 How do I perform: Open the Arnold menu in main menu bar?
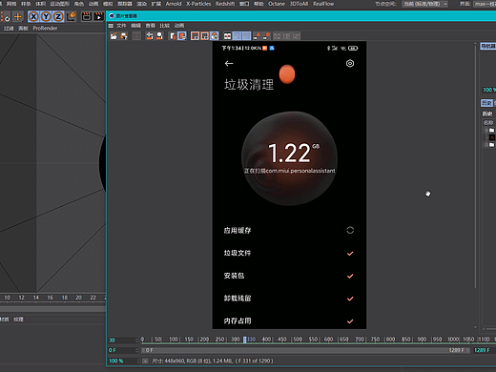pos(174,4)
